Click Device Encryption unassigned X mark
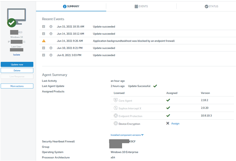 pos(168,123)
